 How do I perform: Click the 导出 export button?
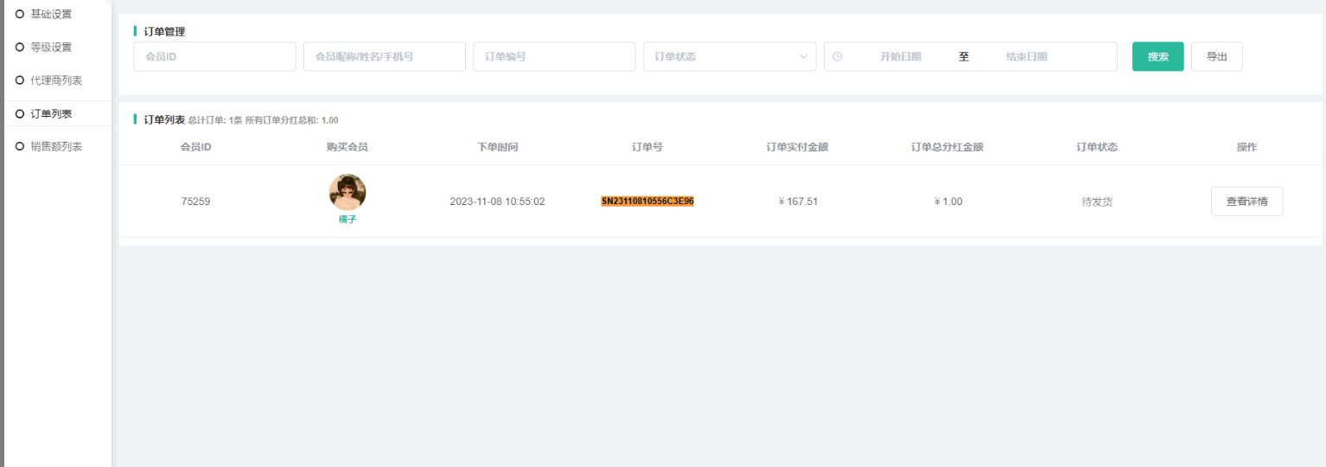pos(1216,57)
